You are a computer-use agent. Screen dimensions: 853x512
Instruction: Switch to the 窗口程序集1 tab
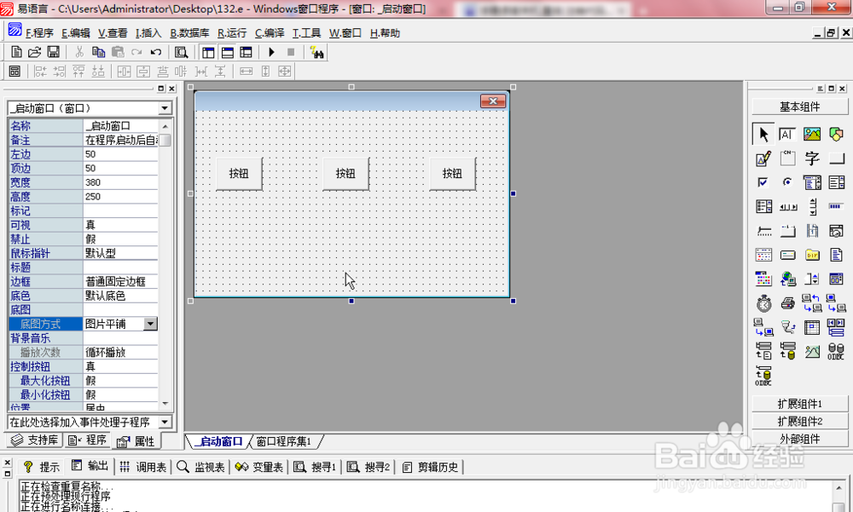285,441
